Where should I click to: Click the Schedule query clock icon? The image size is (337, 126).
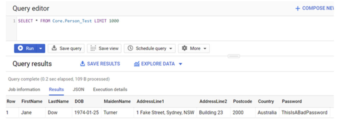click(x=130, y=48)
